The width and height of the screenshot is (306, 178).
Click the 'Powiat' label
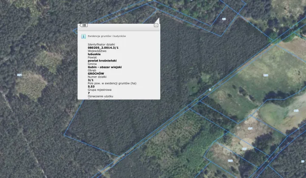tap(92, 57)
